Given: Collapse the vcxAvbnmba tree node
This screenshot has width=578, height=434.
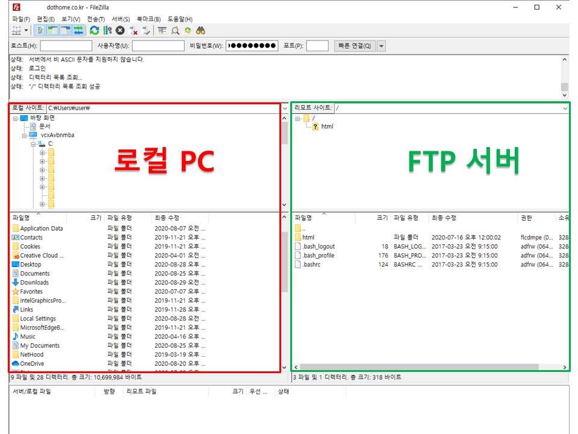Looking at the screenshot, I should 24,136.
